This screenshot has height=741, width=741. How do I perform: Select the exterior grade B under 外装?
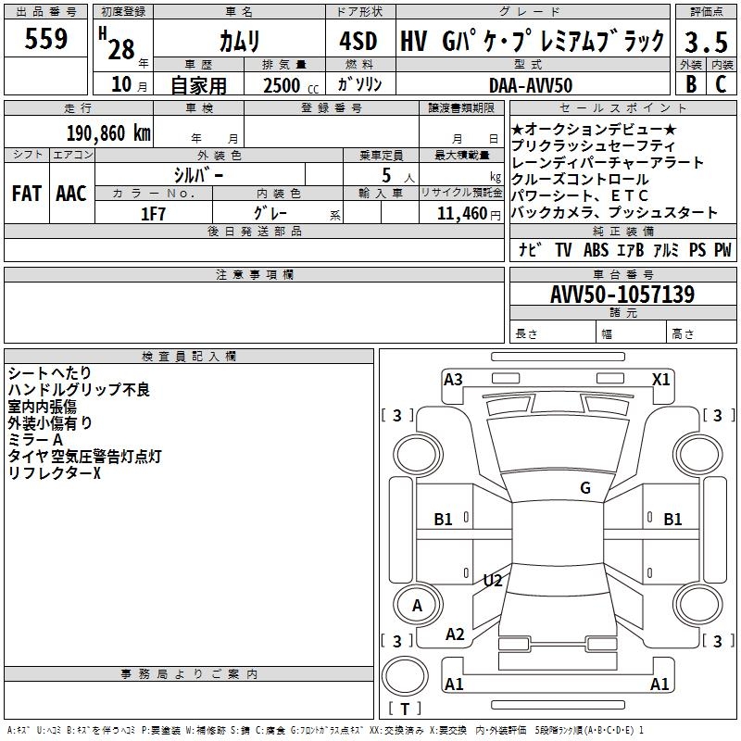(691, 83)
